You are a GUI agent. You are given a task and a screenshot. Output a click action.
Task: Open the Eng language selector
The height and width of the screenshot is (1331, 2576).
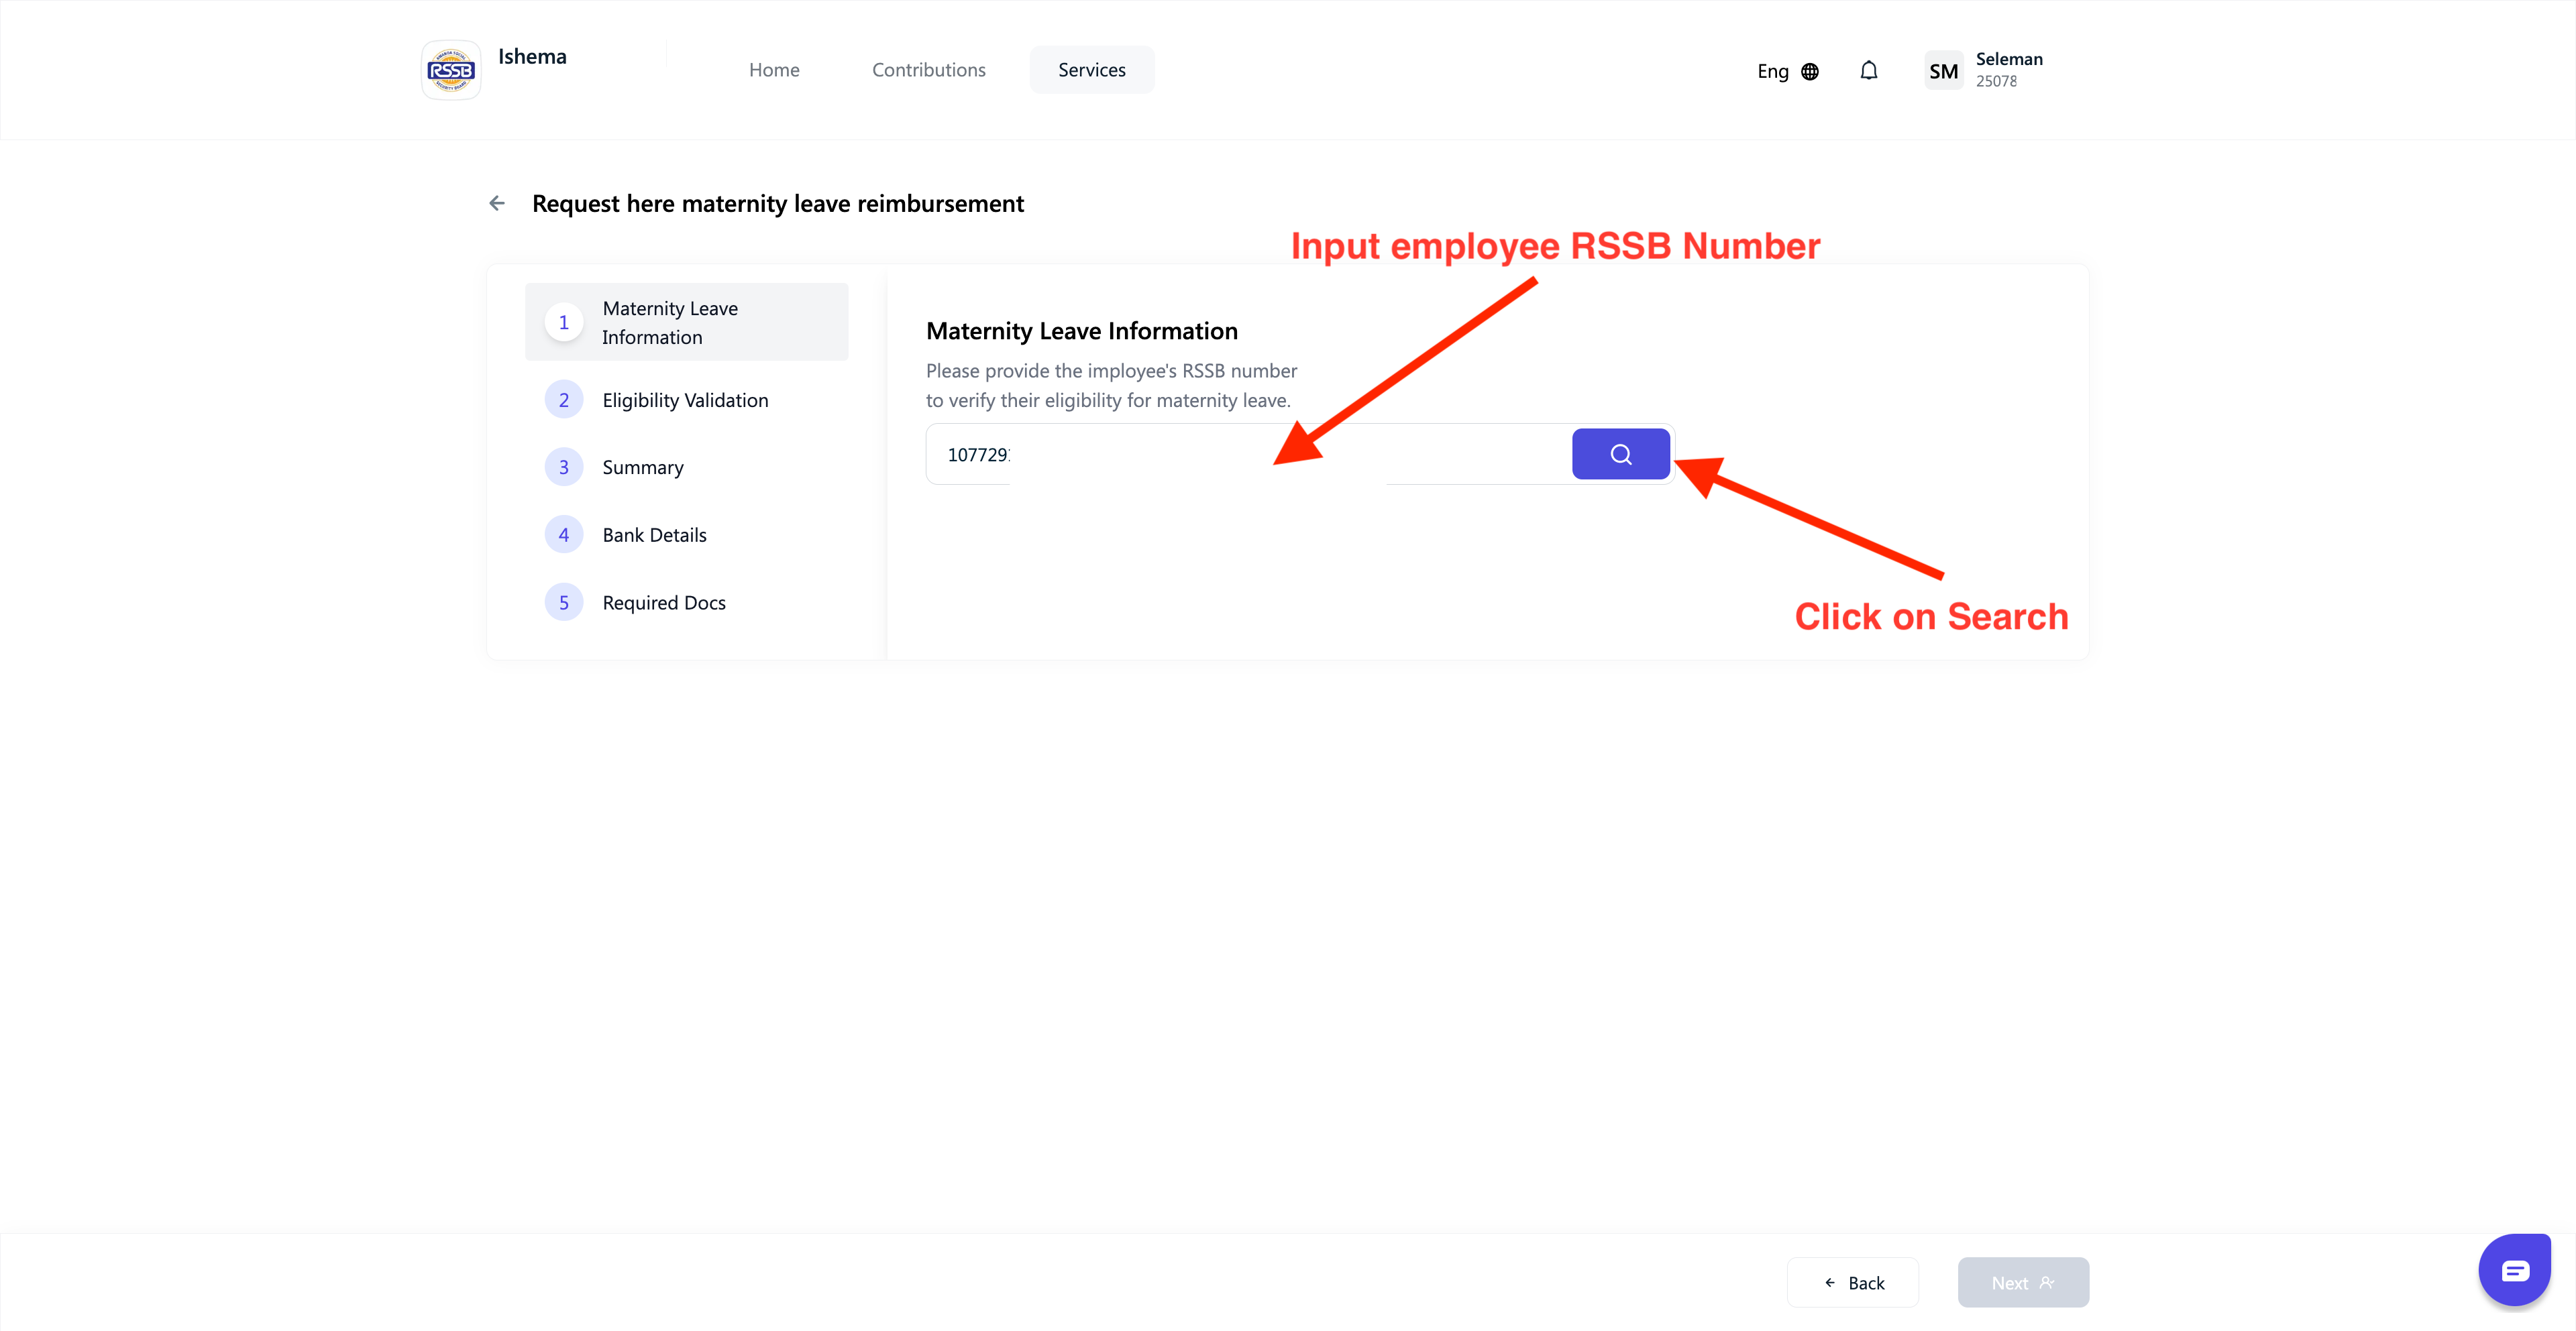coord(1773,72)
